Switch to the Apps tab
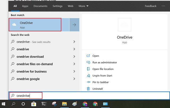The width and height of the screenshot is (170, 108). coord(25,6)
